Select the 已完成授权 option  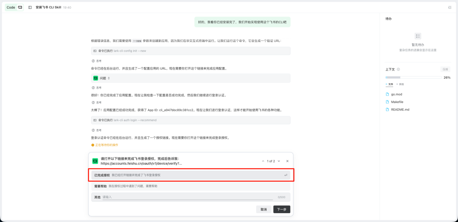point(191,175)
